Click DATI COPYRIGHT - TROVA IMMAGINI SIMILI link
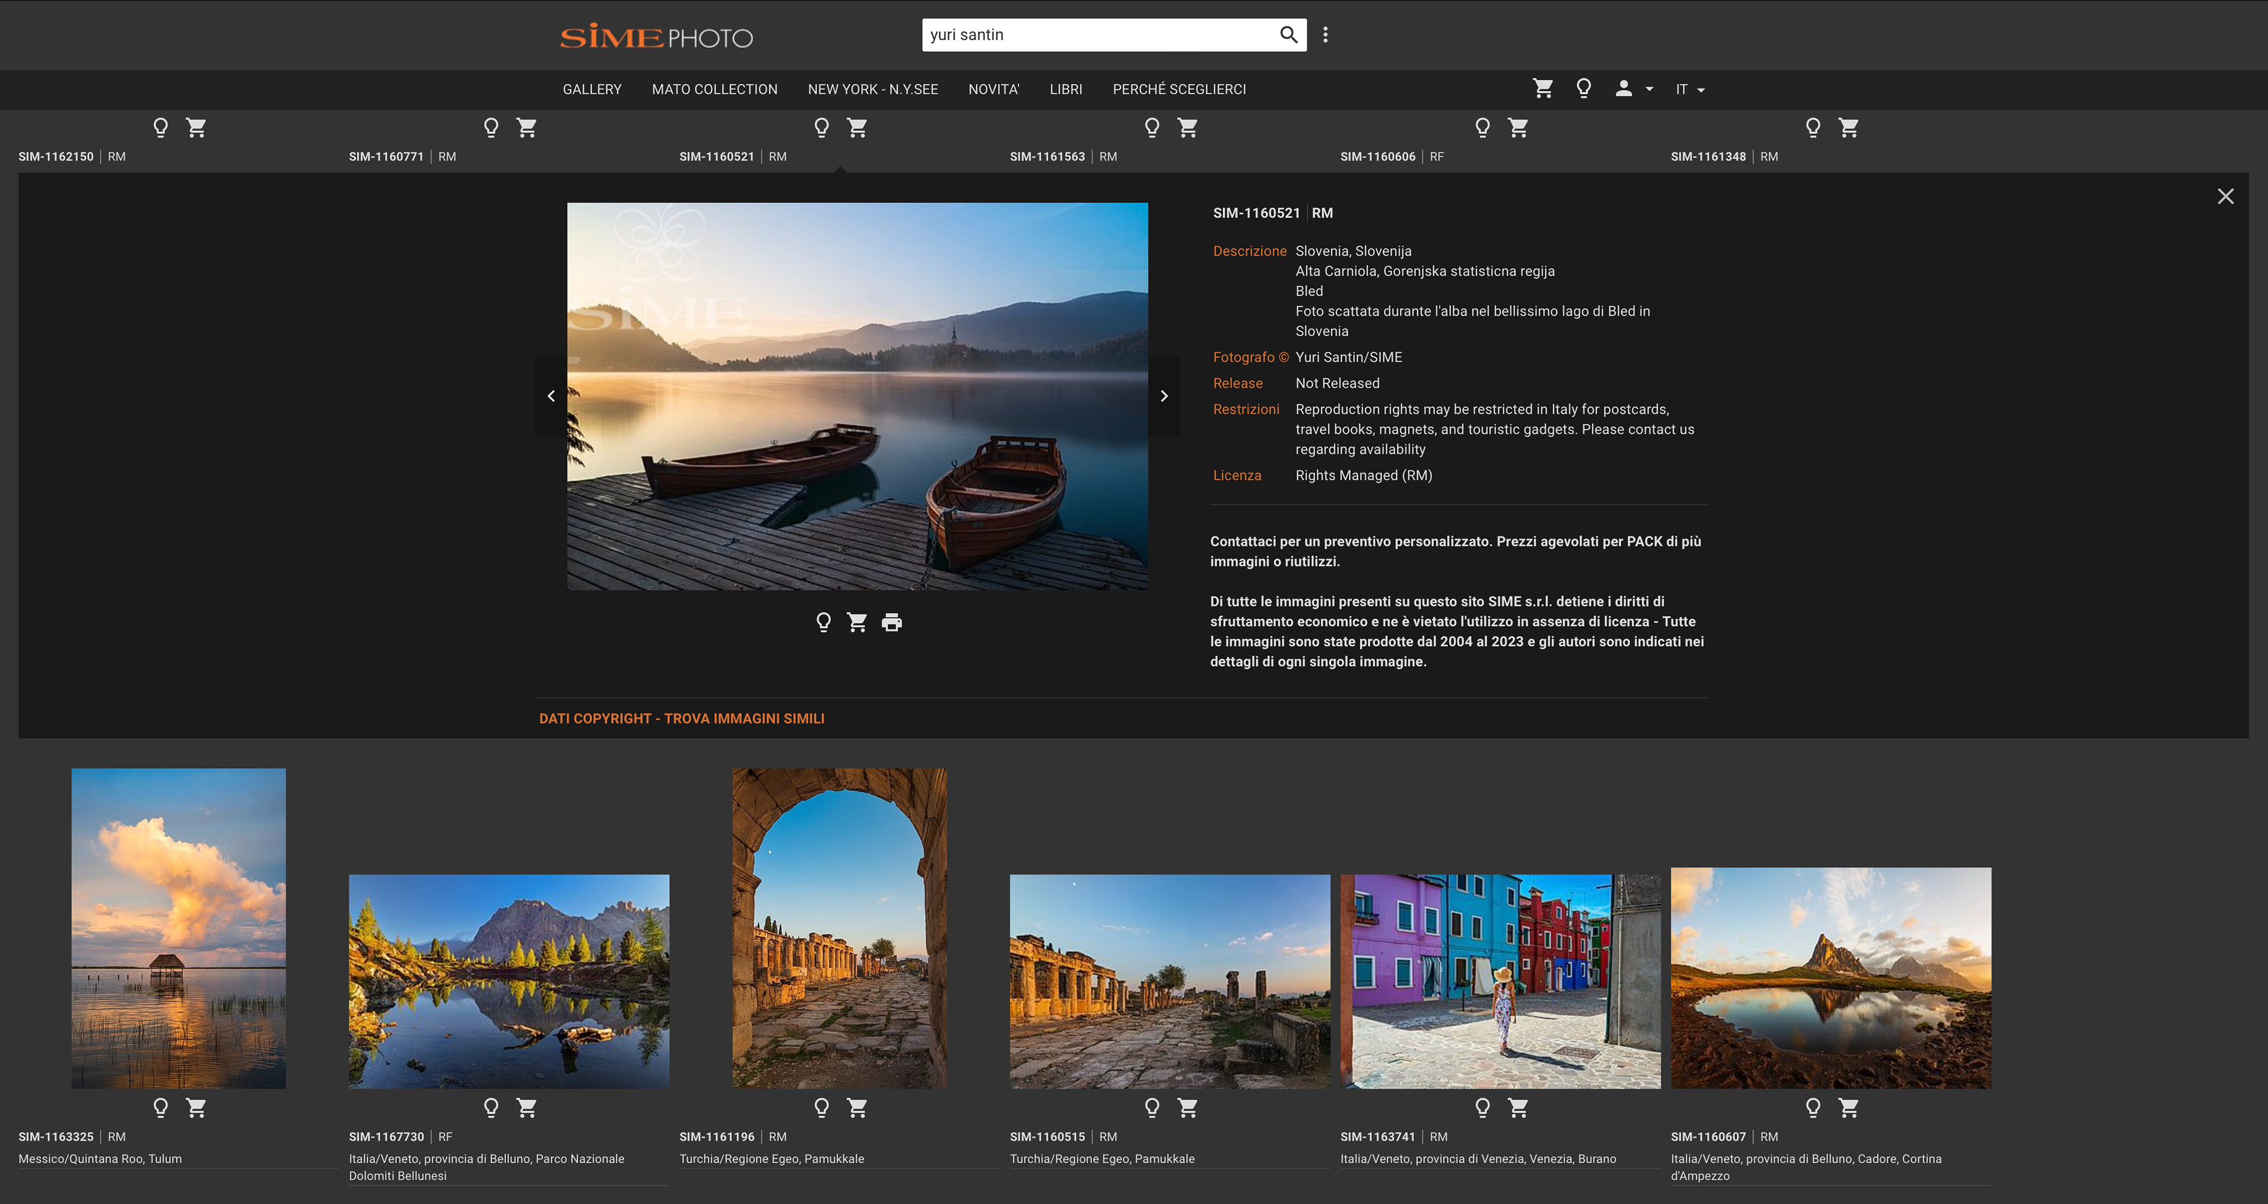This screenshot has height=1204, width=2268. 682,718
